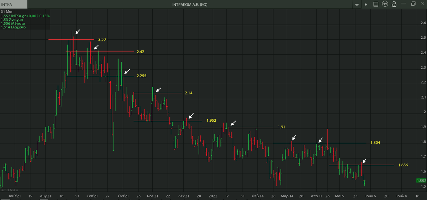Open the symbol dropdown arrow in title bar
Screen dimensions: 427x200
click(x=357, y=5)
